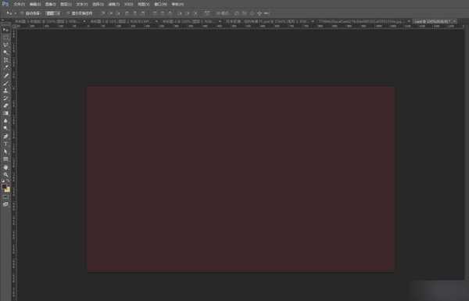Click the dark red canvas area

click(241, 179)
